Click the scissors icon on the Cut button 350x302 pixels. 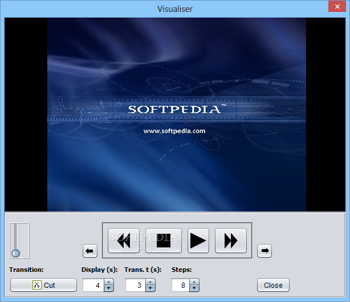[x=37, y=285]
